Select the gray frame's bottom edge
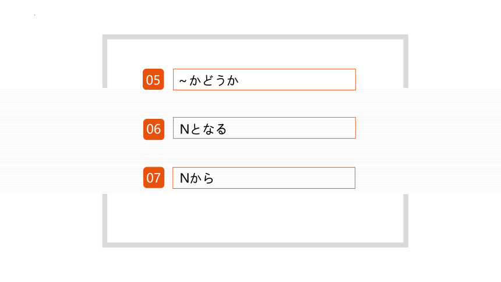Viewport: 501px width, 282px height. pyautogui.click(x=255, y=245)
